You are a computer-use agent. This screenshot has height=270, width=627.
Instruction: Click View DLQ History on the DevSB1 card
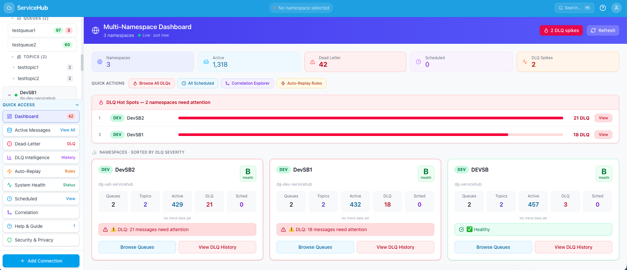[x=395, y=247]
